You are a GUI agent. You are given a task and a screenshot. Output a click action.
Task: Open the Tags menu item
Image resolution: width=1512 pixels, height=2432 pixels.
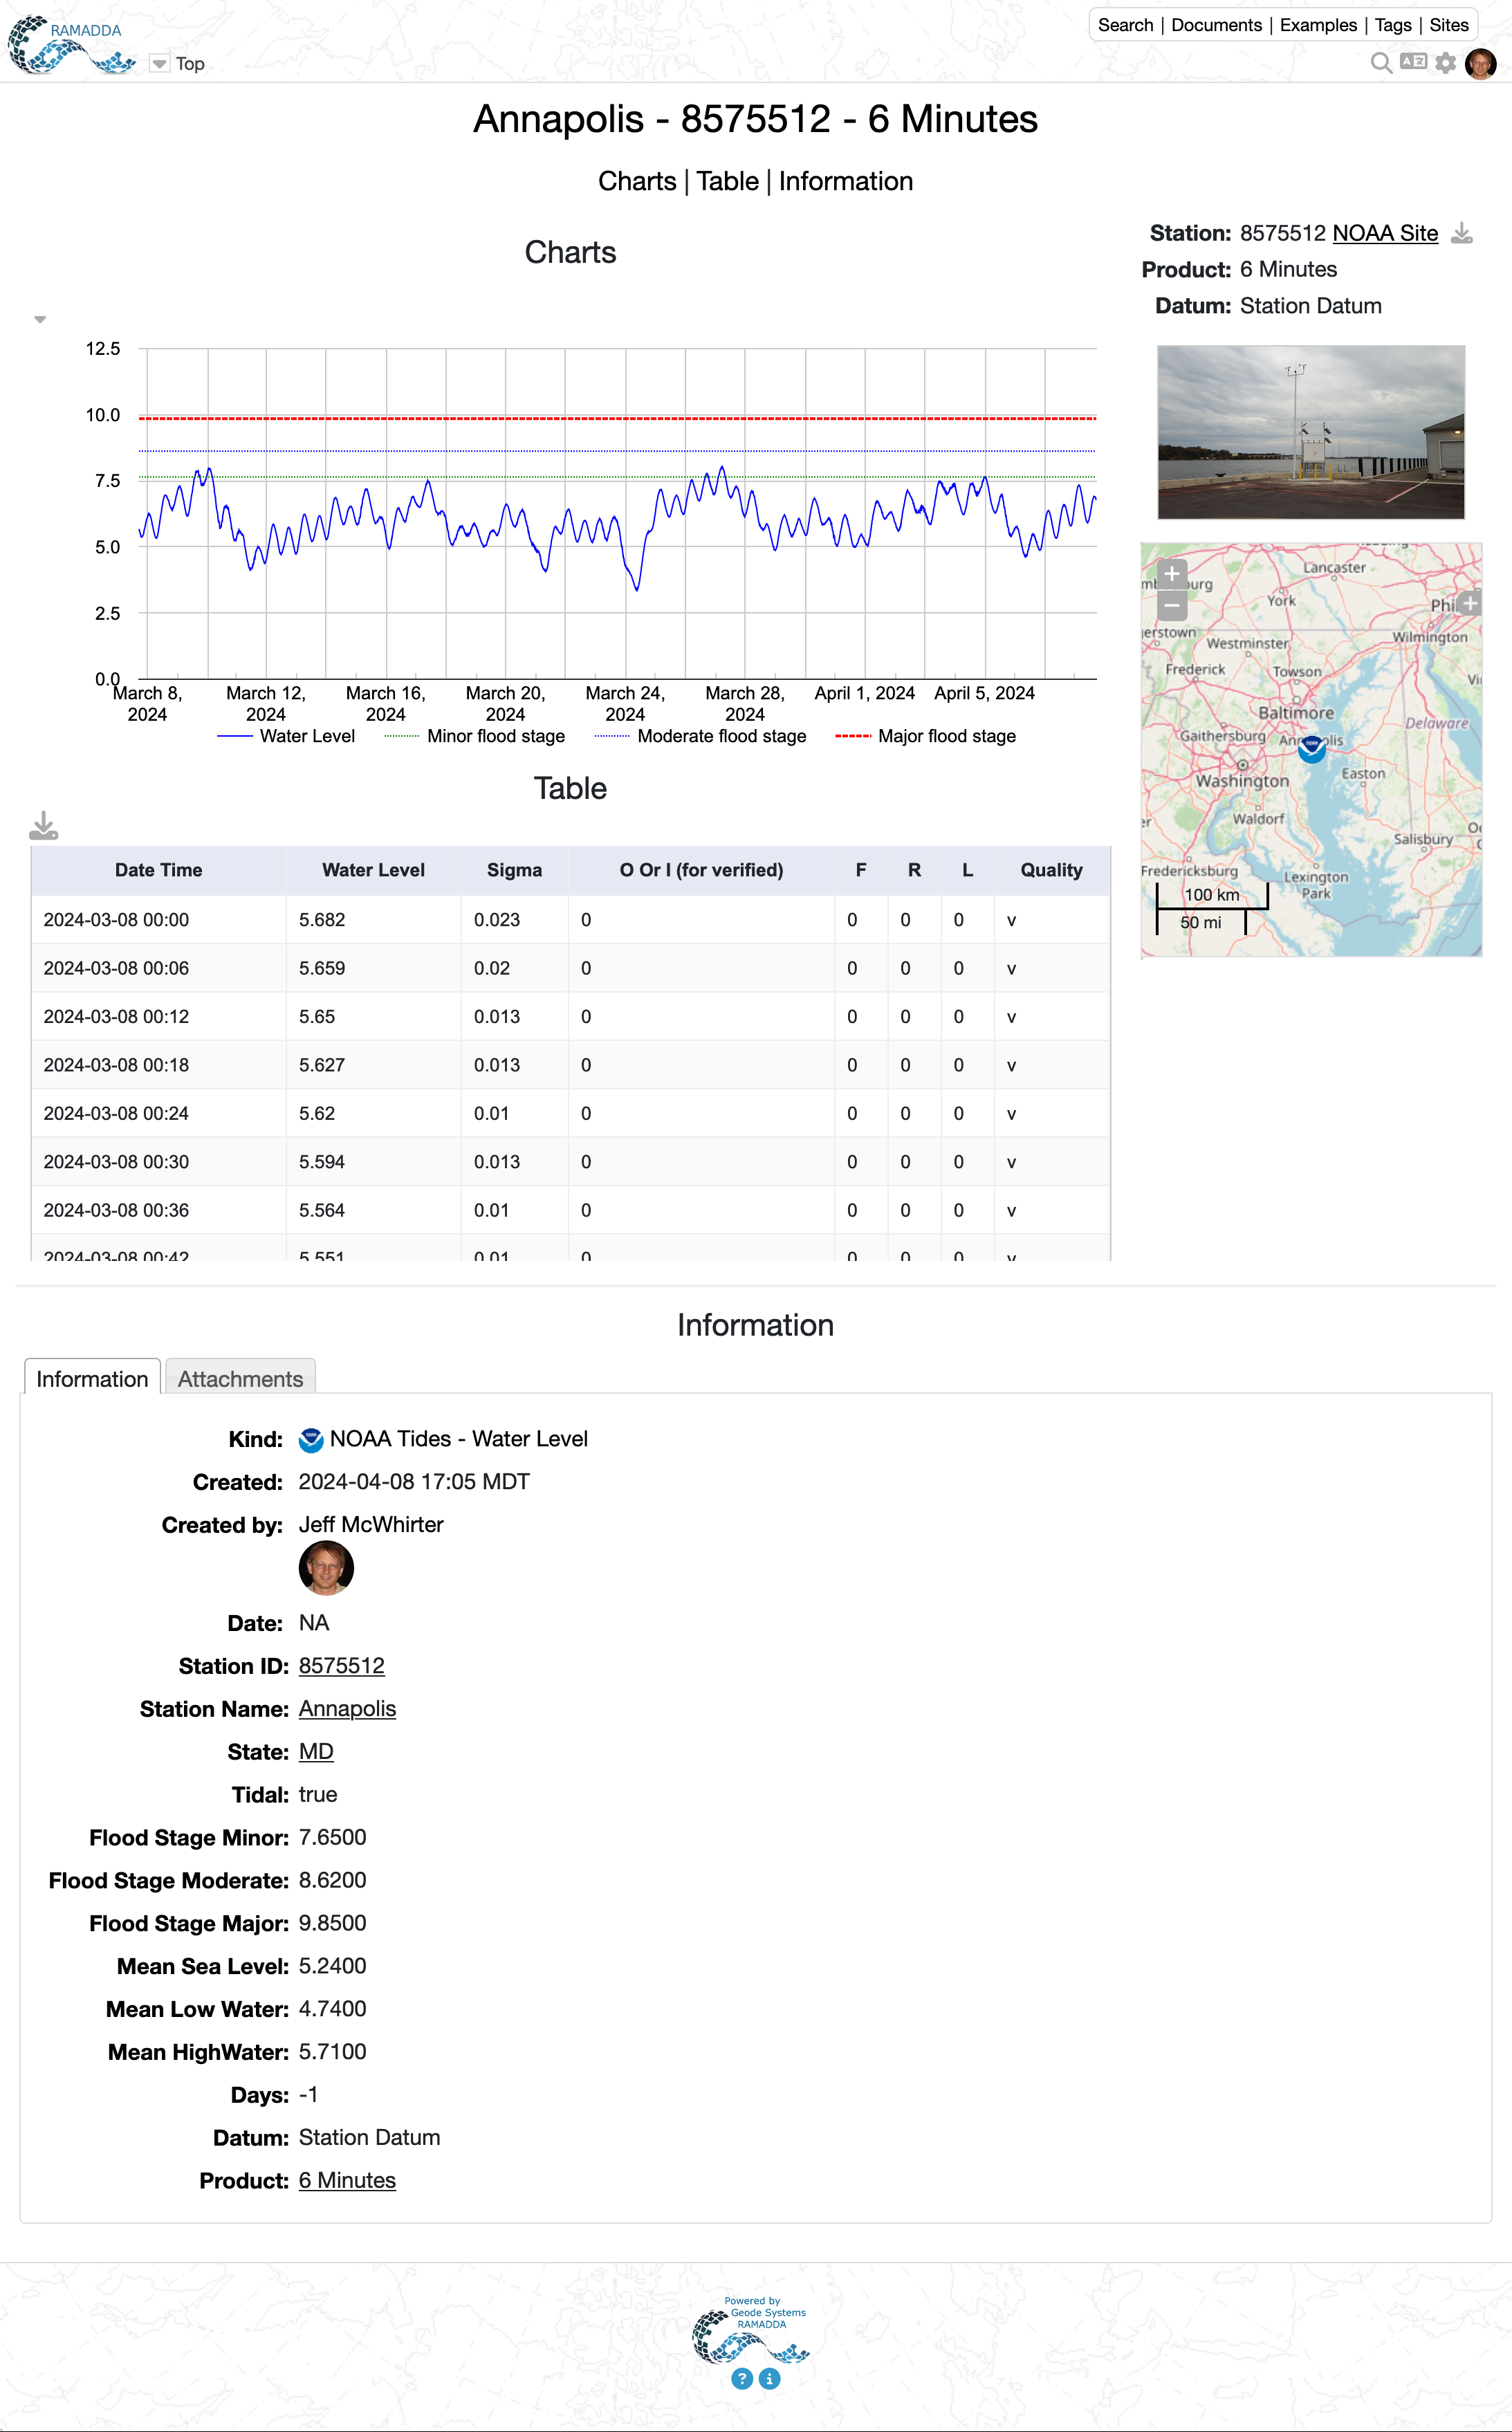coord(1393,25)
